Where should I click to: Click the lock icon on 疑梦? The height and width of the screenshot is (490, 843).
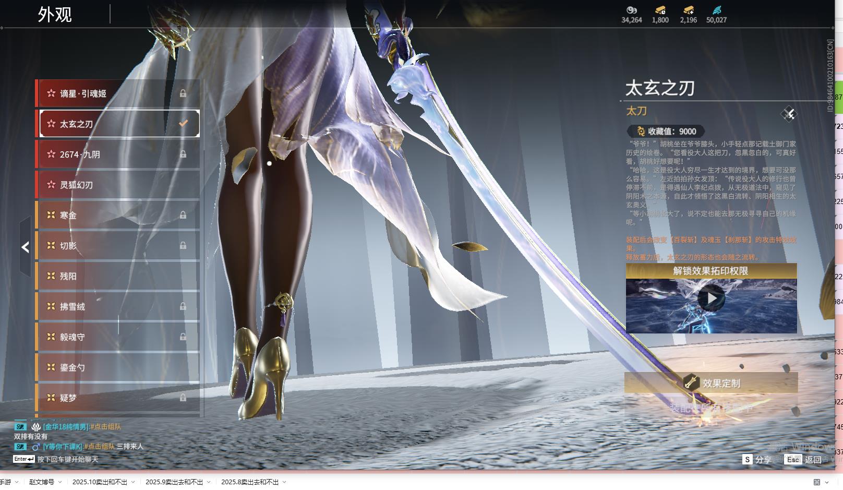click(183, 398)
